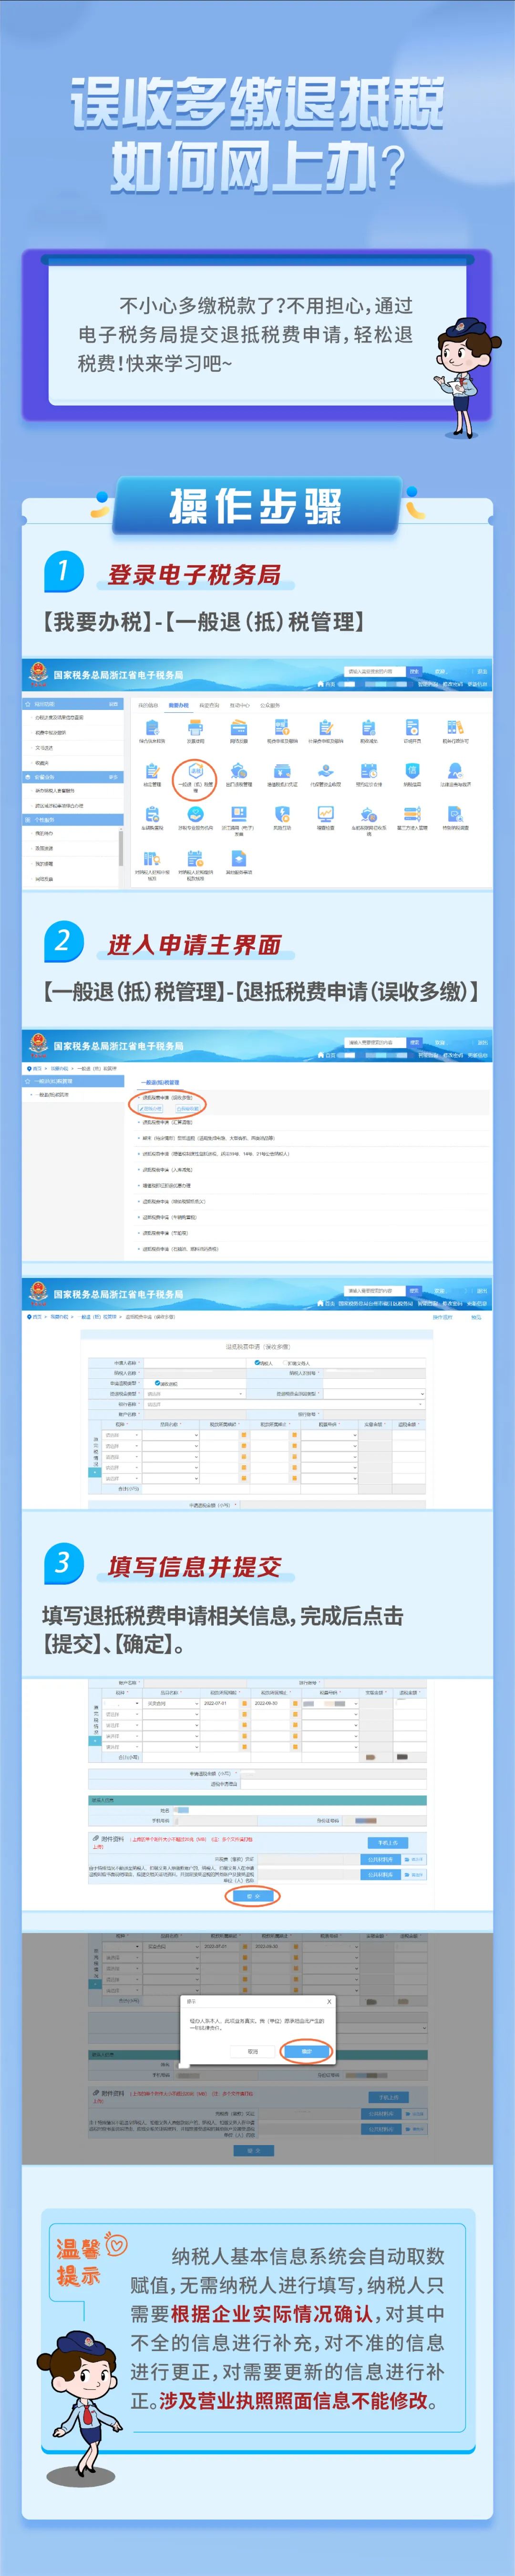Open the 退抵税费类型 dropdown
The width and height of the screenshot is (515, 2576).
194,1393
